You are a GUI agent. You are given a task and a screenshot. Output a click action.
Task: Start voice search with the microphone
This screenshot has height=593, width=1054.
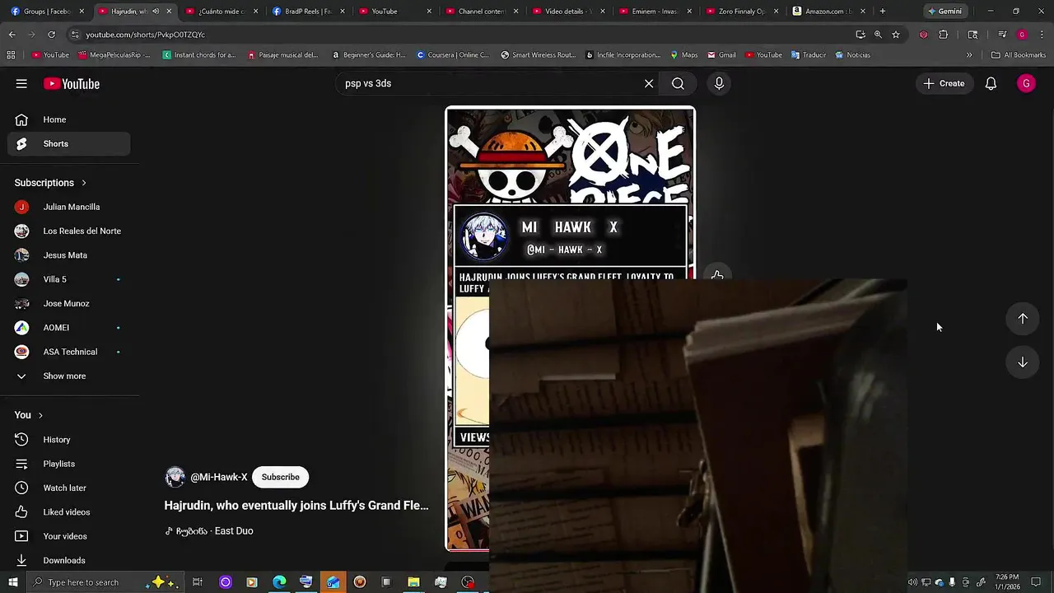click(719, 83)
